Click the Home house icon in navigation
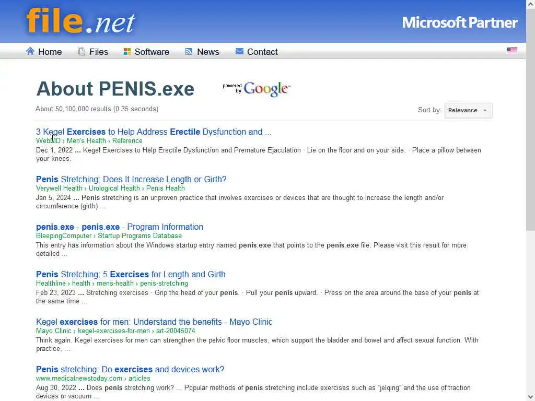 click(30, 51)
